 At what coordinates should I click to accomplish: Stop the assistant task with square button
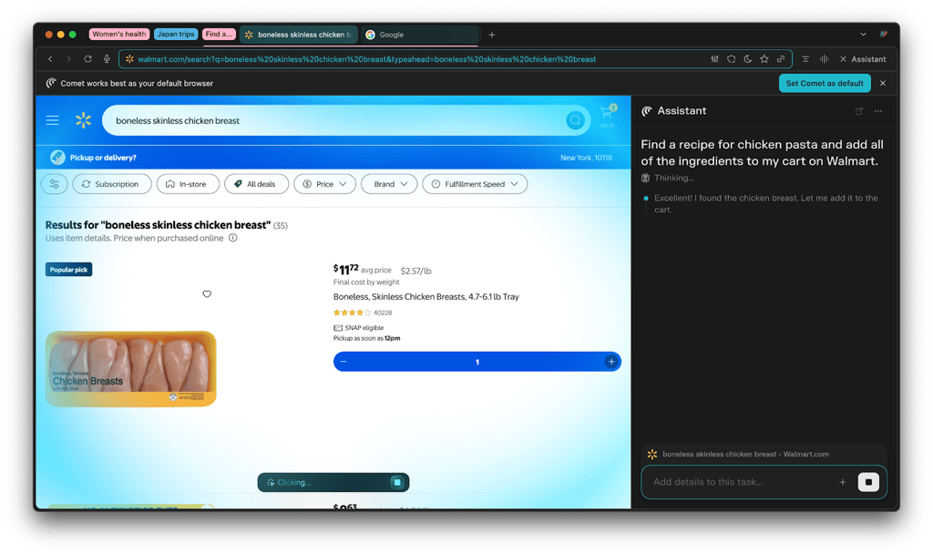[868, 482]
